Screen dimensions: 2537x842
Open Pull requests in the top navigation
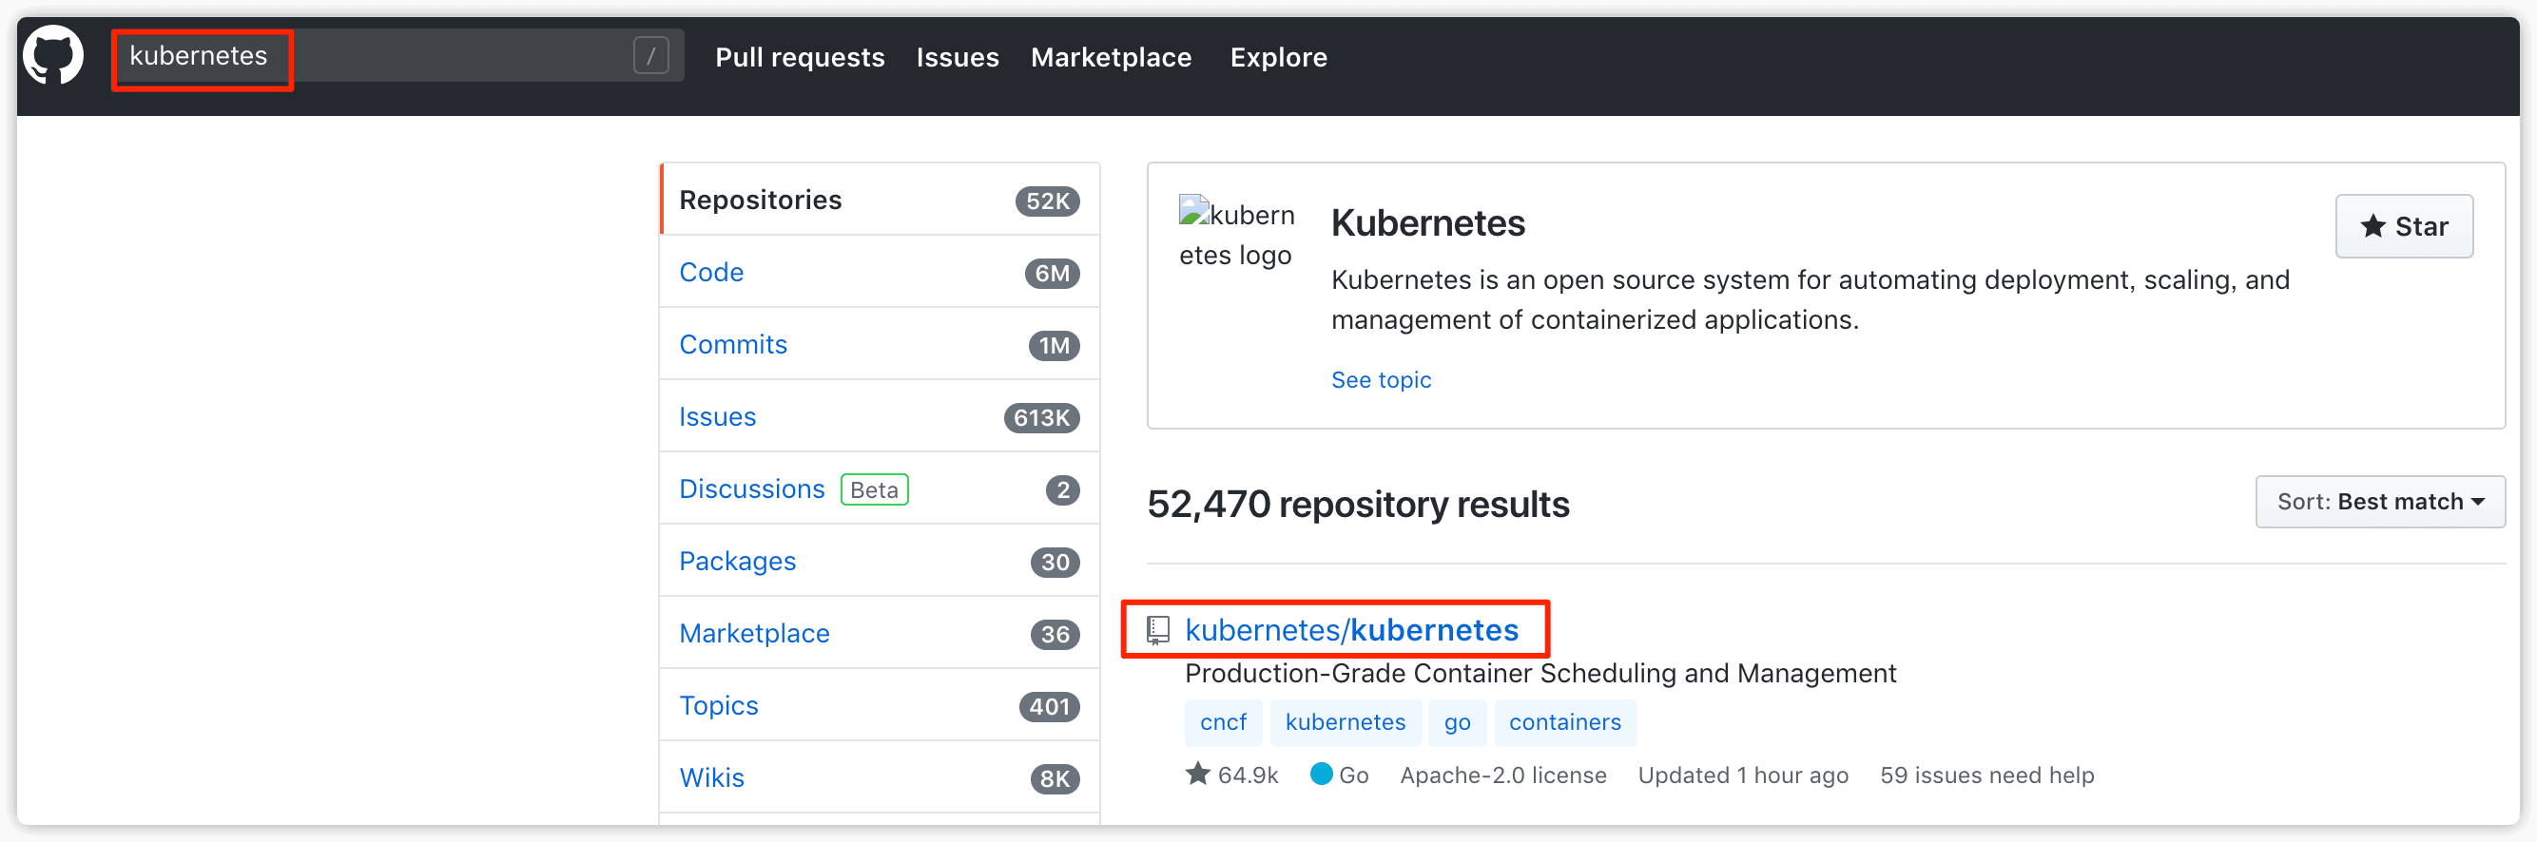(800, 57)
